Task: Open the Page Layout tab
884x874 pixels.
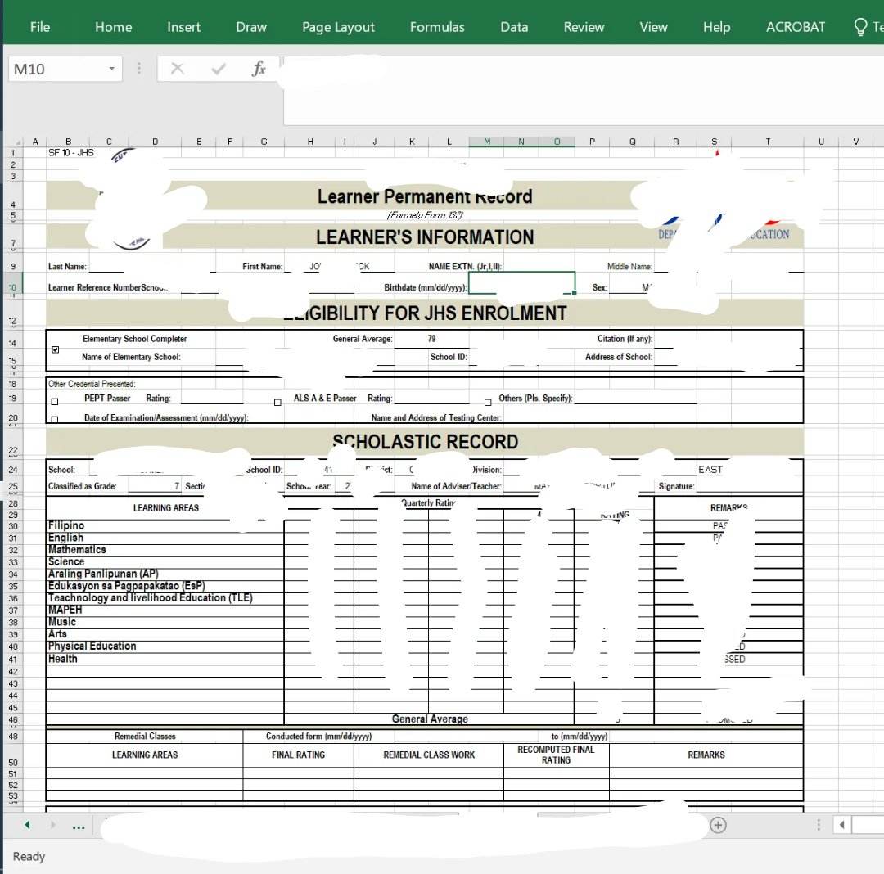Action: pos(338,27)
